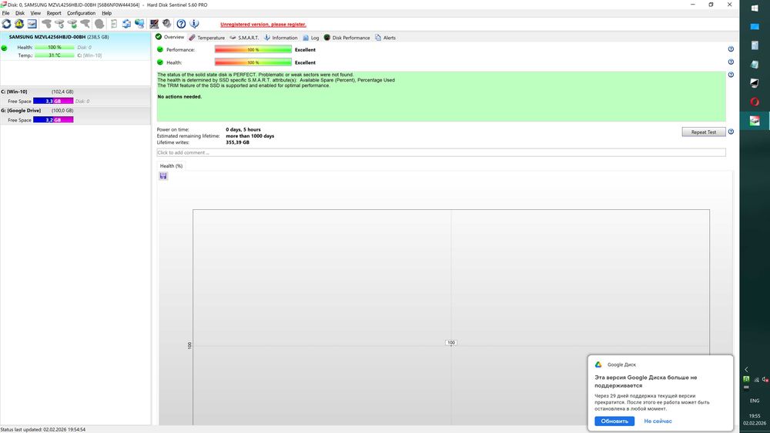Click the grey round blob toolbar icon
The image size is (770, 433).
[99, 24]
